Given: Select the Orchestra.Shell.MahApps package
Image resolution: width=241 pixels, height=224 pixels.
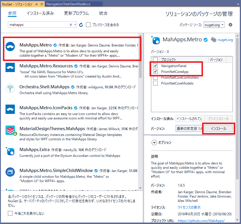Looking at the screenshot, I should click(x=72, y=90).
